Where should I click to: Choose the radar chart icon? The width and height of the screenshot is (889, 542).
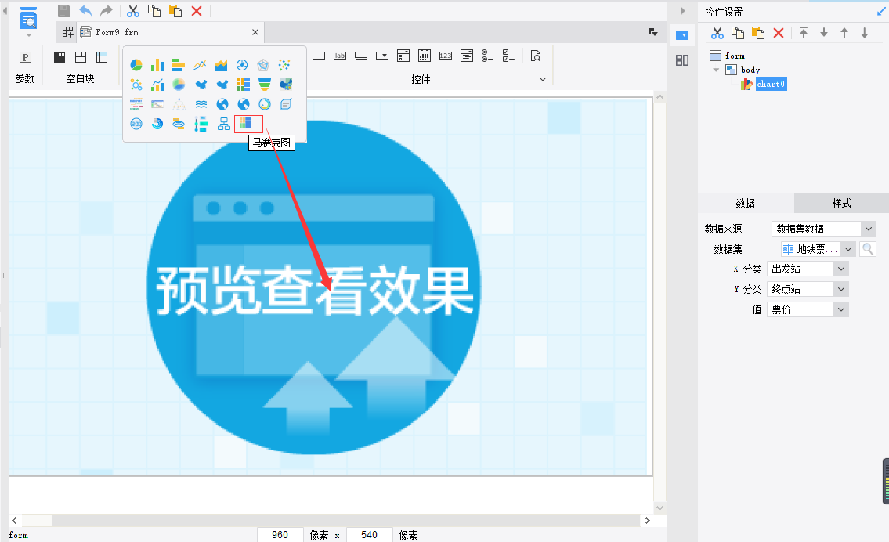tap(263, 65)
